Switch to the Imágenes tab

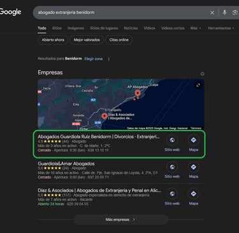(76, 28)
